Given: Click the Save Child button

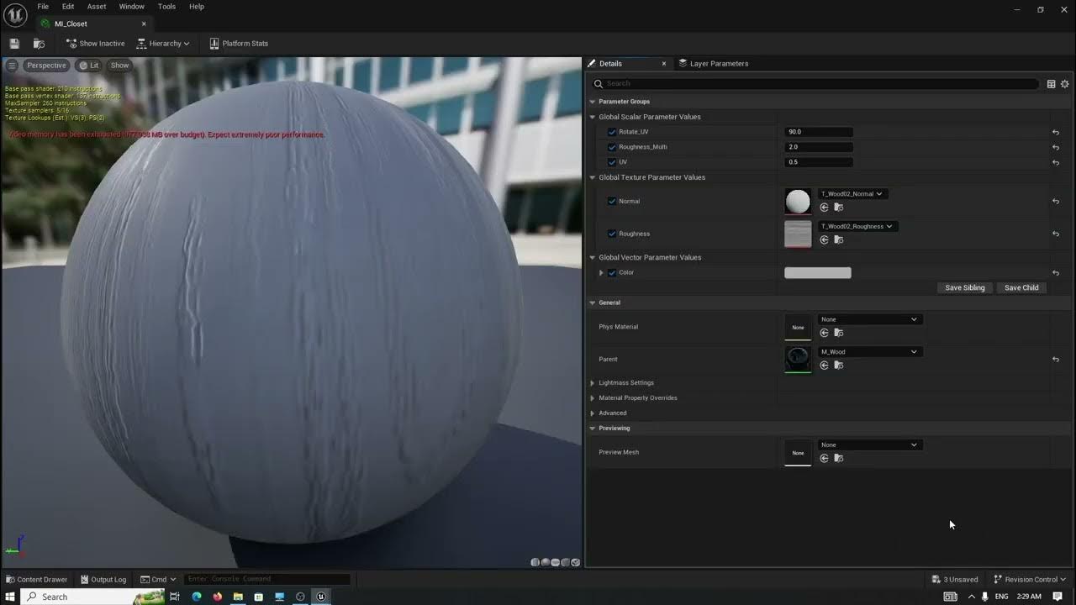Looking at the screenshot, I should point(1021,288).
